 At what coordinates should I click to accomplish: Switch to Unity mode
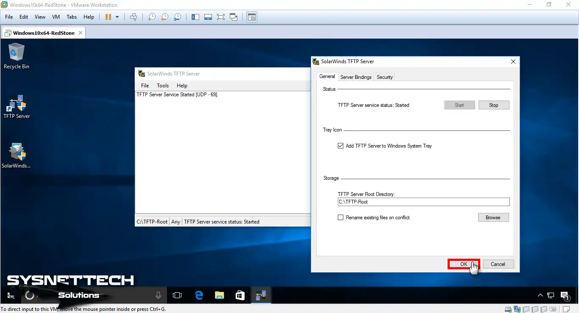(234, 17)
